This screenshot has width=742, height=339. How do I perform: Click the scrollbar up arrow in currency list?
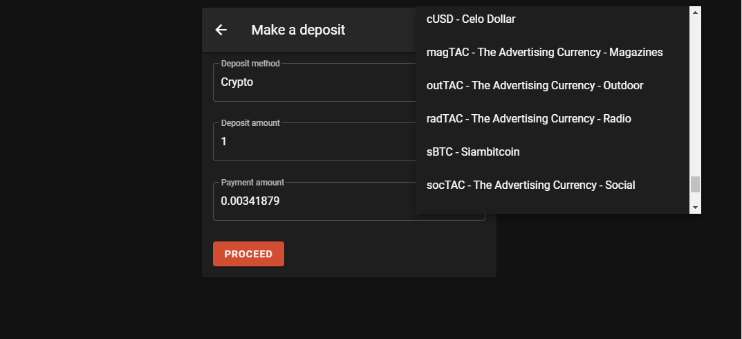click(695, 12)
